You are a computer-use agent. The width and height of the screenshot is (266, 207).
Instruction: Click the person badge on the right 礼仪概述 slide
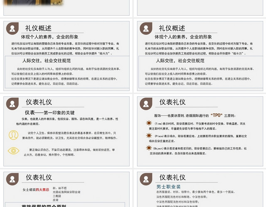(x=146, y=29)
